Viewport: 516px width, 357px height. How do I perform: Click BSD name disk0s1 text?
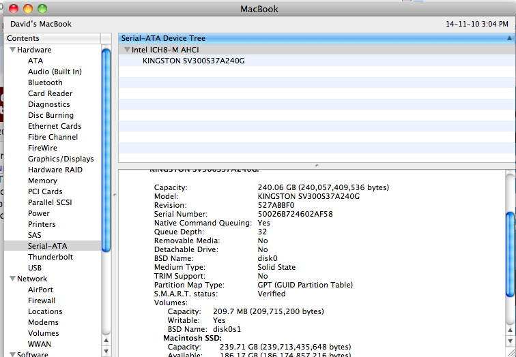coord(227,330)
